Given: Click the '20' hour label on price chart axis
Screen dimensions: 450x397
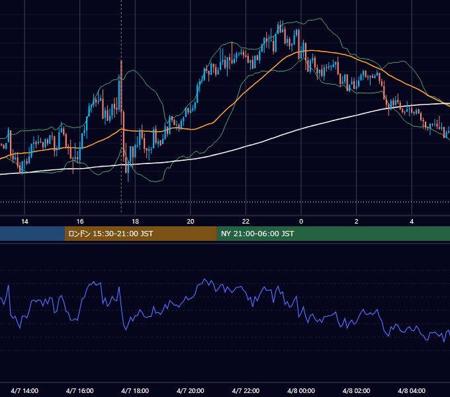Looking at the screenshot, I should (x=191, y=222).
